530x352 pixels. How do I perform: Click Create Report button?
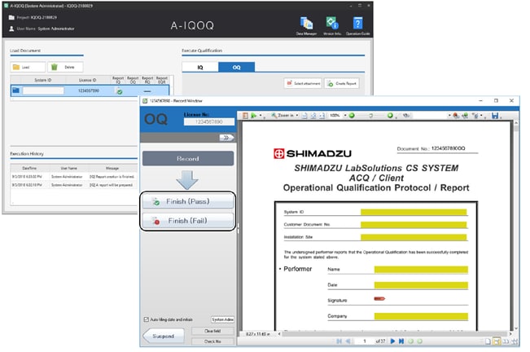[342, 83]
